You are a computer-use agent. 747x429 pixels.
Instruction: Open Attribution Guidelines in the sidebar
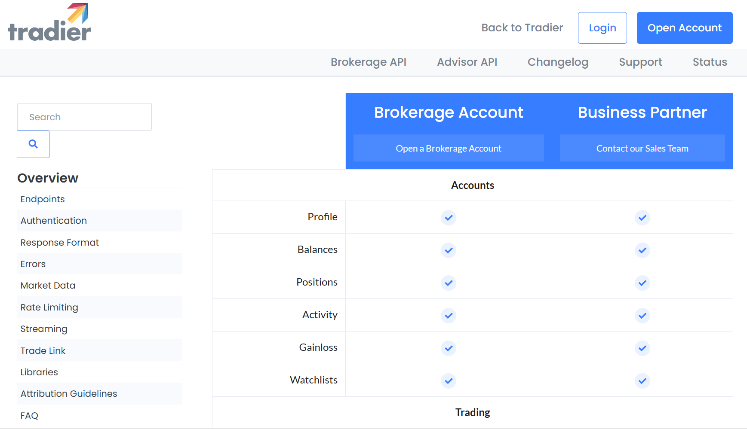coord(99,394)
